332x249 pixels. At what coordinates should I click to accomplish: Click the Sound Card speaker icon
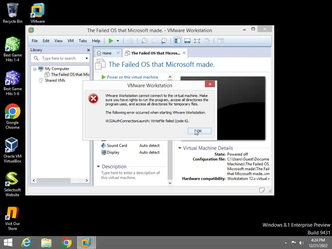(103, 146)
